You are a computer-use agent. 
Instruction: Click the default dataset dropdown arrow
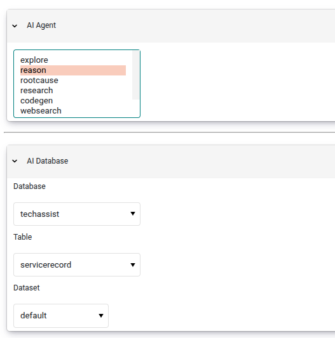point(101,316)
